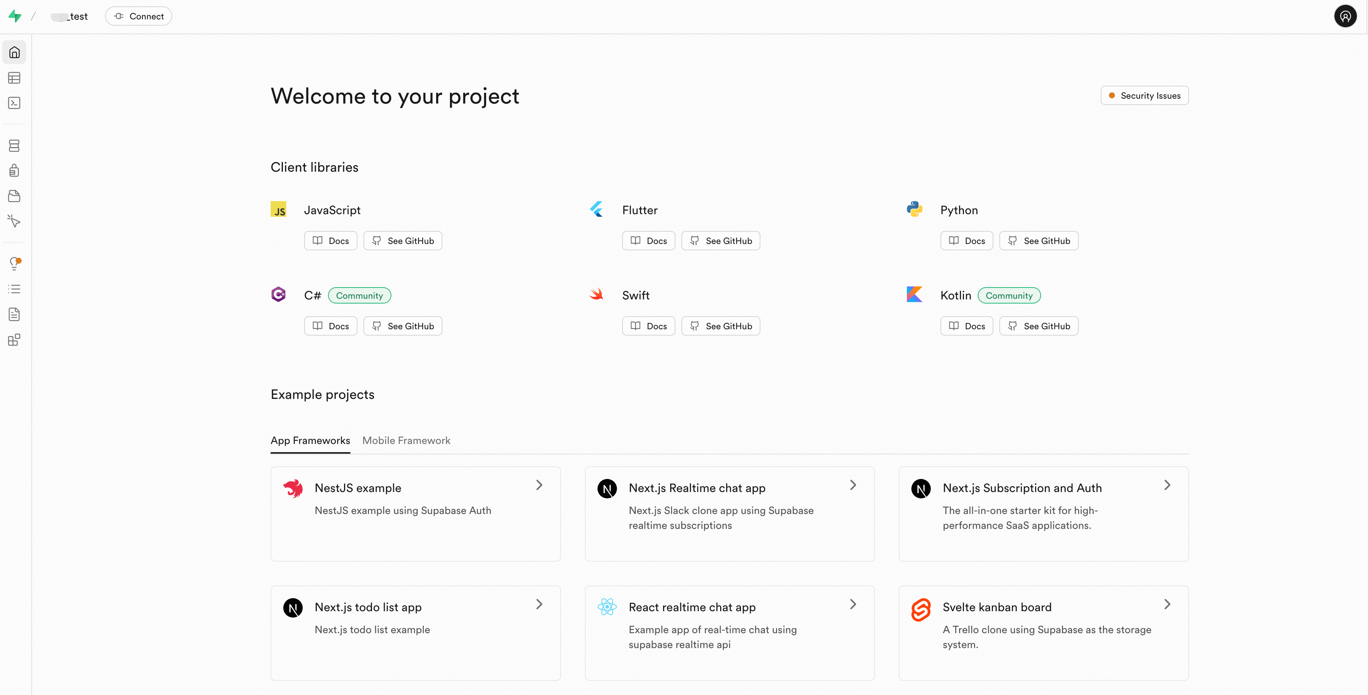The image size is (1368, 695).
Task: Click the Swift logo icon
Action: pos(596,295)
